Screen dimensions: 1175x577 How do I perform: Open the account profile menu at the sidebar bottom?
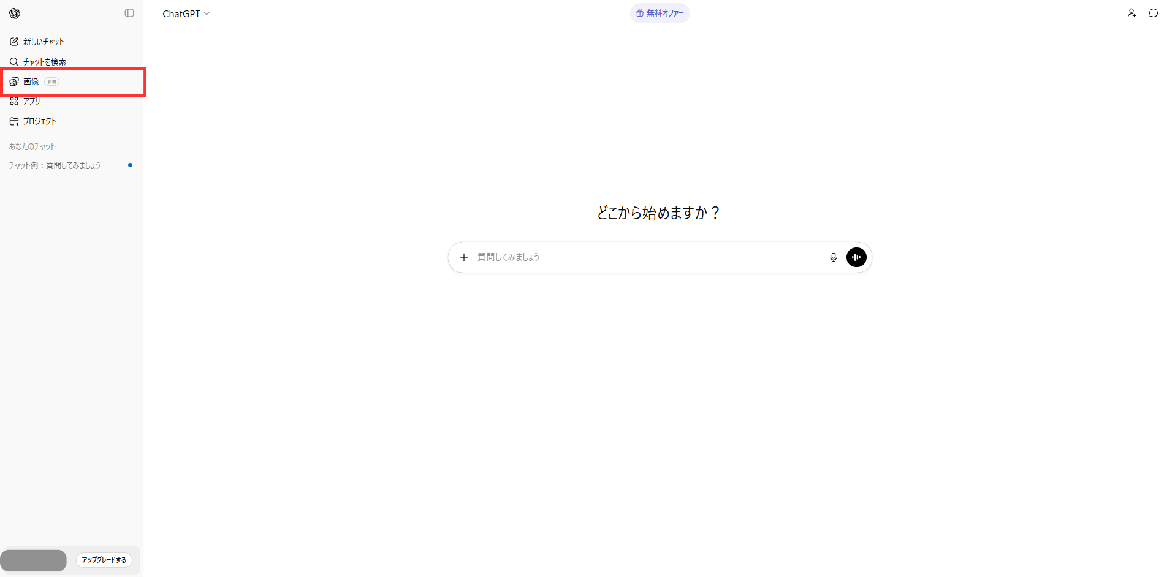point(34,560)
